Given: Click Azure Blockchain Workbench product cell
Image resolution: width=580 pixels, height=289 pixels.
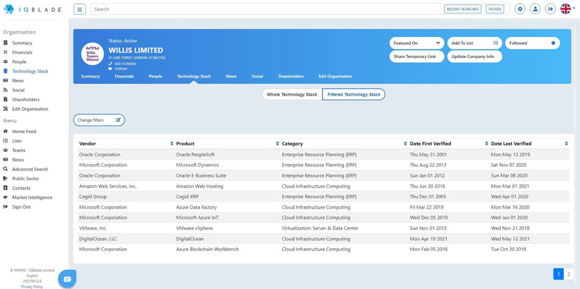Looking at the screenshot, I should click(x=207, y=249).
